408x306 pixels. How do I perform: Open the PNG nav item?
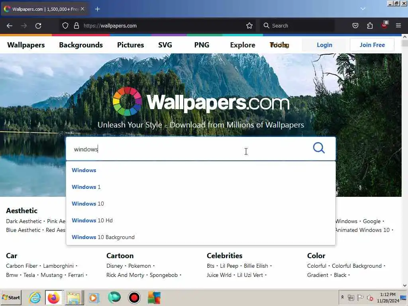point(202,45)
